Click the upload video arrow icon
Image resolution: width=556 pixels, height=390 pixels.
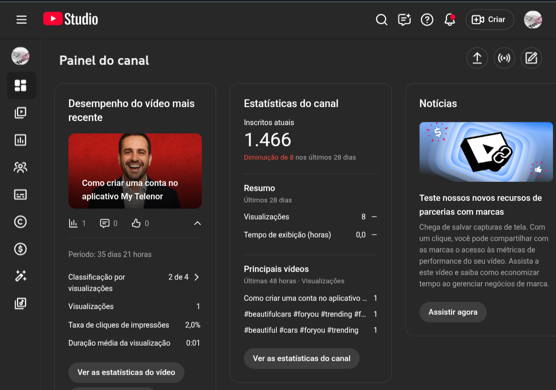pos(477,58)
